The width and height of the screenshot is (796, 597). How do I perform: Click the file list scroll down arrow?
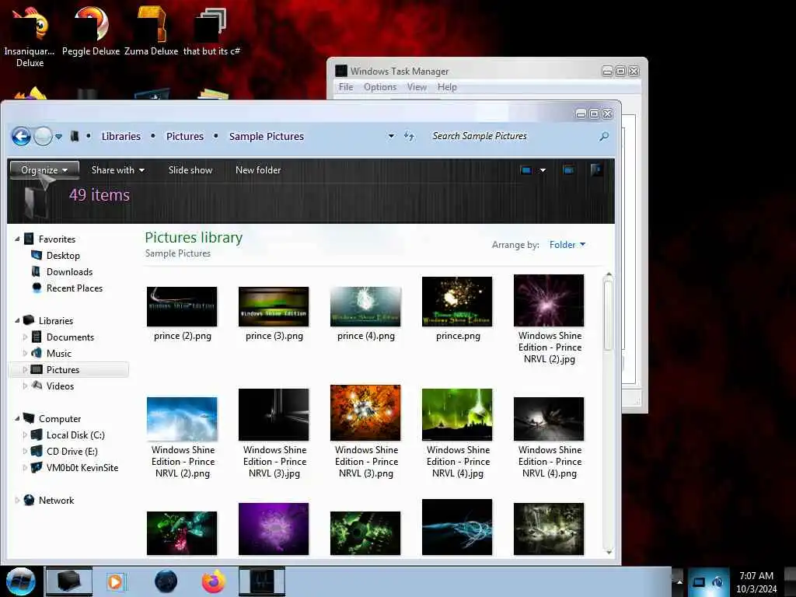click(609, 552)
